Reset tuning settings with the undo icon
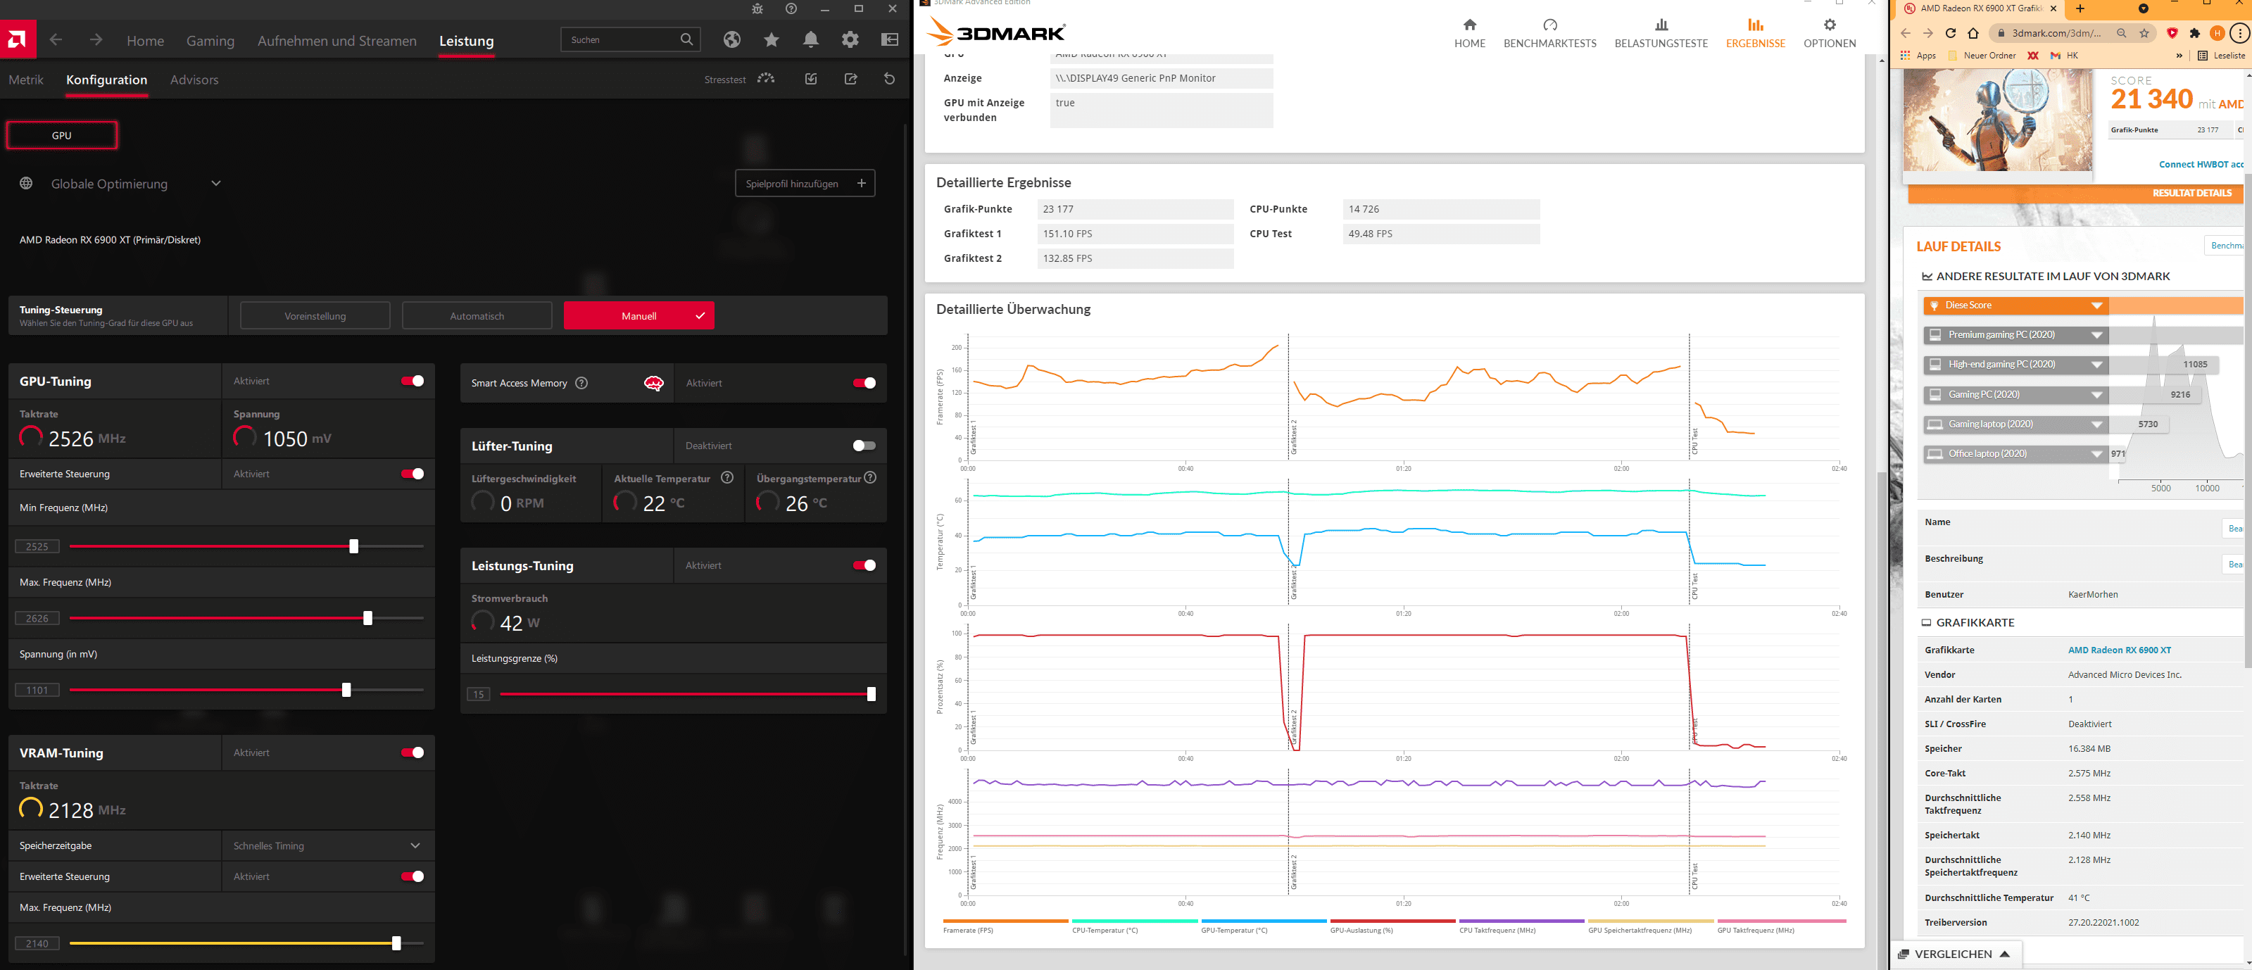Viewport: 2252px width, 970px height. [890, 79]
